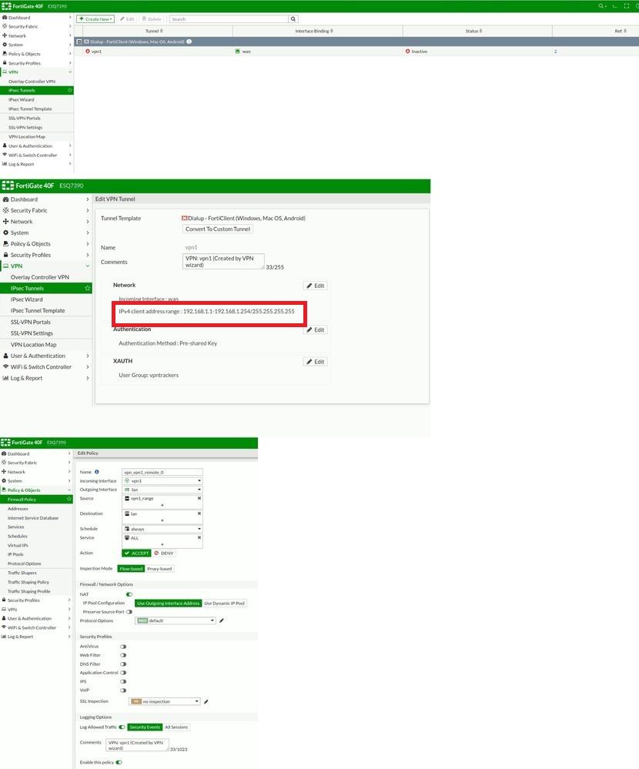
Task: Select Use Dynamic IP Pool
Action: 224,603
